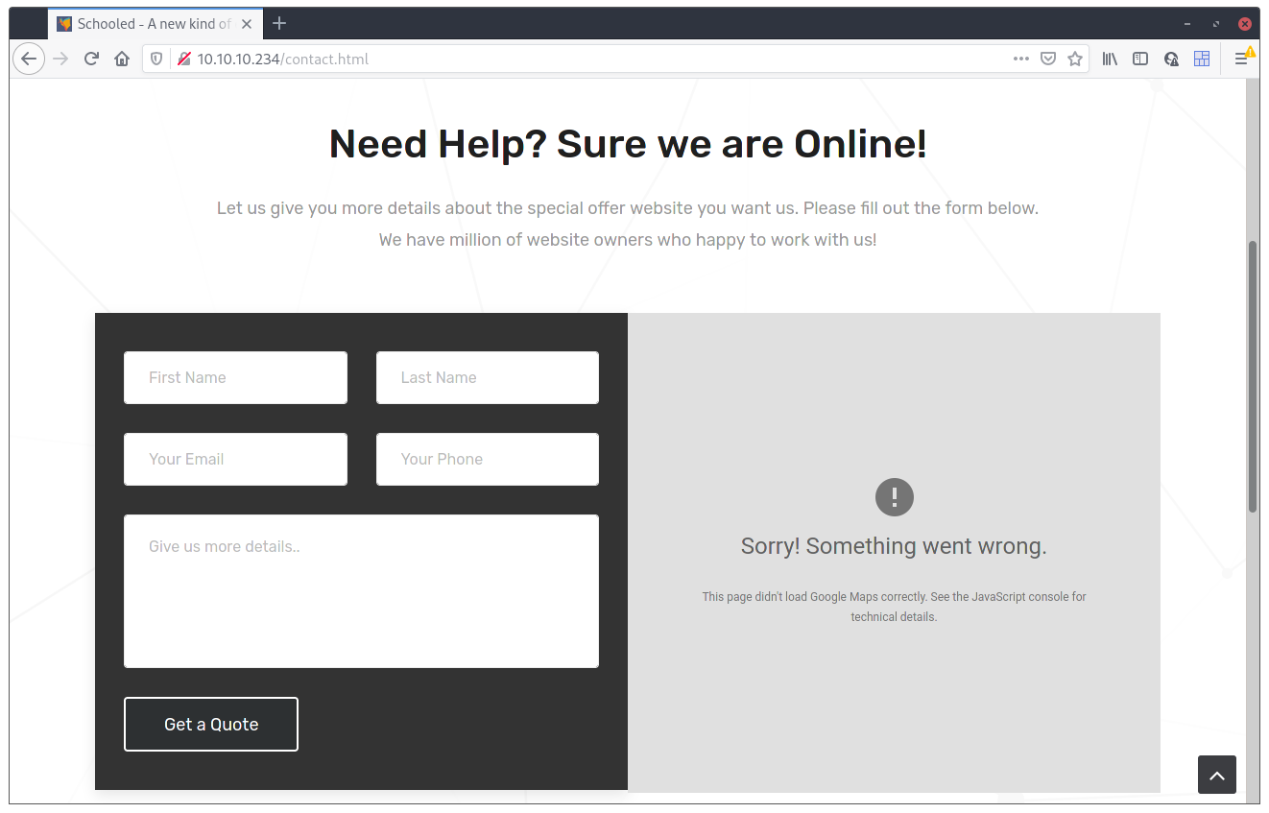Click the First Name input field

click(x=235, y=377)
